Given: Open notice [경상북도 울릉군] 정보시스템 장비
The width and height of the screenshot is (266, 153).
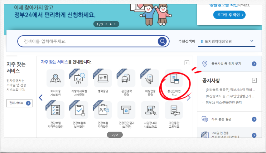Looking at the screenshot, I should pos(230,90).
